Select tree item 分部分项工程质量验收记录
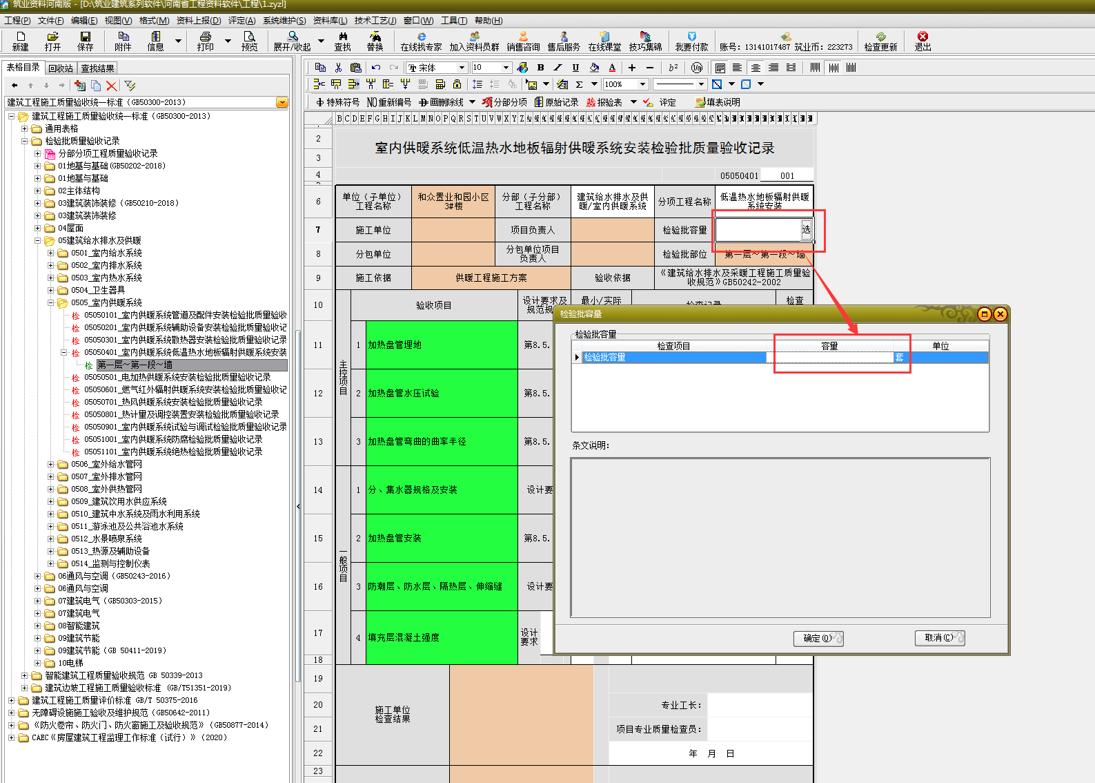The image size is (1095, 783). (108, 154)
